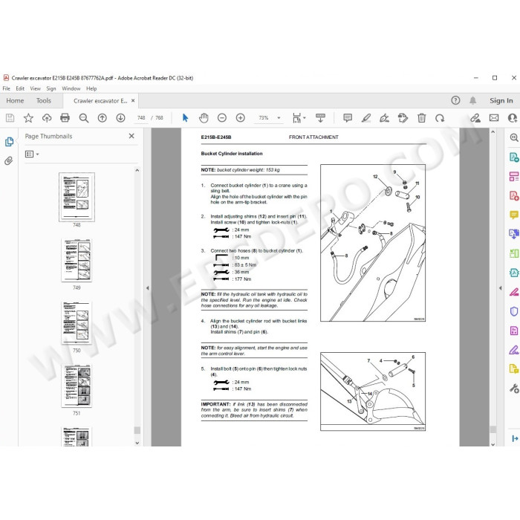Open the Window menu
This screenshot has height=520, width=520.
coord(71,88)
